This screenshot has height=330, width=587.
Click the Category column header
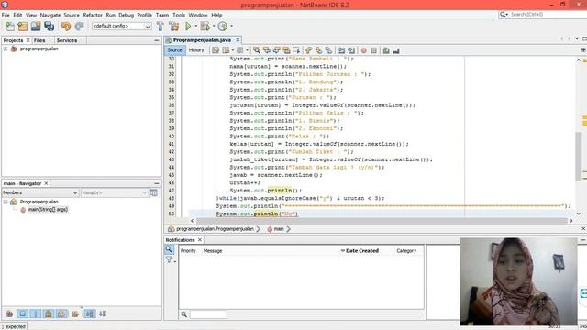(x=406, y=250)
